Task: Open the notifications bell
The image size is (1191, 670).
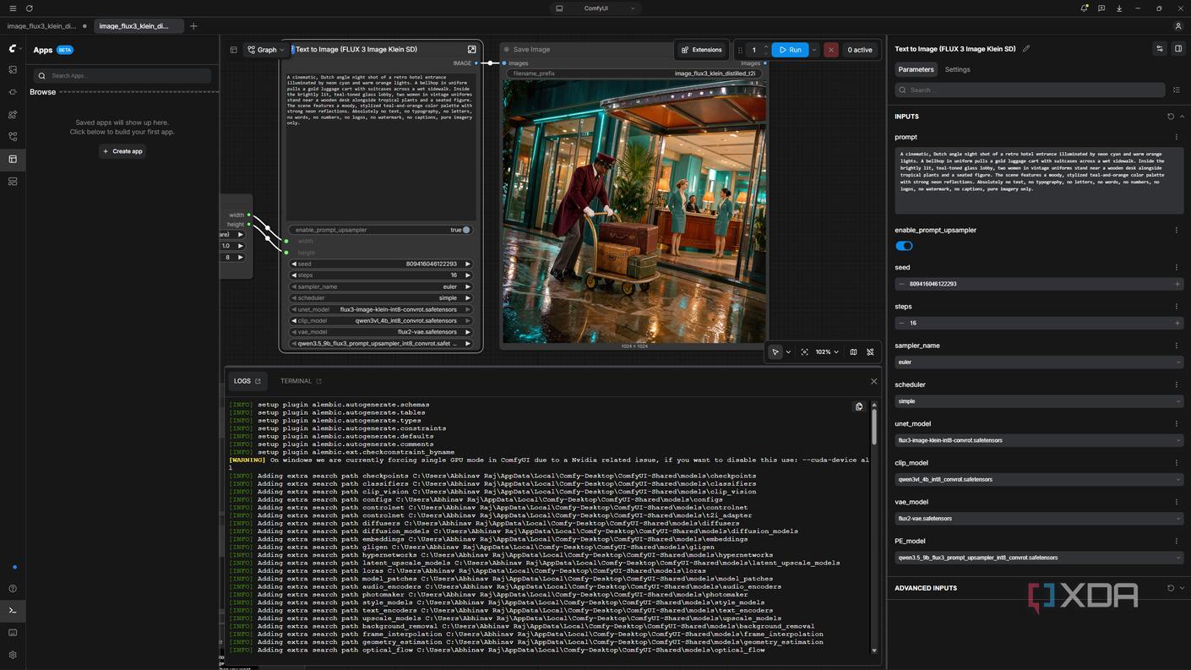Action: click(x=1084, y=8)
